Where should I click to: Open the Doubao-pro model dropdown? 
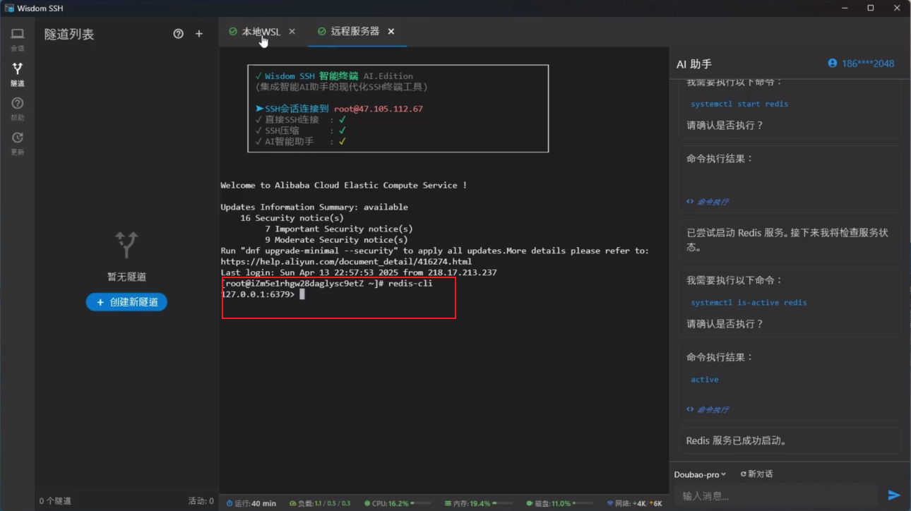[x=699, y=474]
